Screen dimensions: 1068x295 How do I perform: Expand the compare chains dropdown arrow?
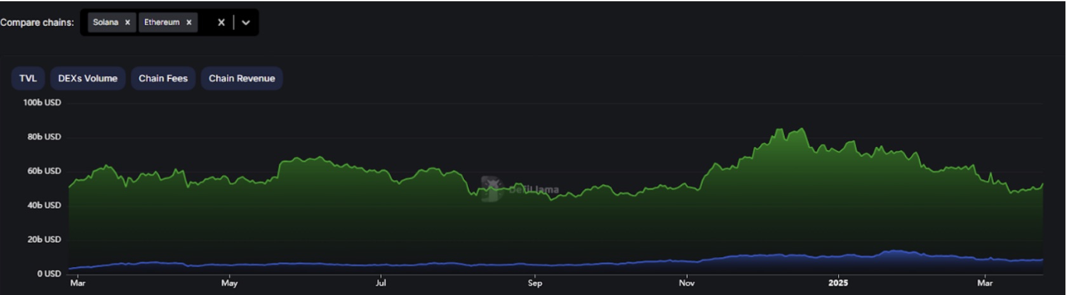coord(246,22)
